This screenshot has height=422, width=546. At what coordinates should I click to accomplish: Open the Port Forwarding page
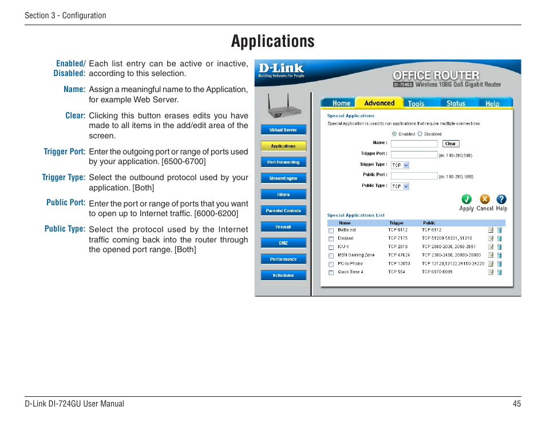(x=283, y=162)
